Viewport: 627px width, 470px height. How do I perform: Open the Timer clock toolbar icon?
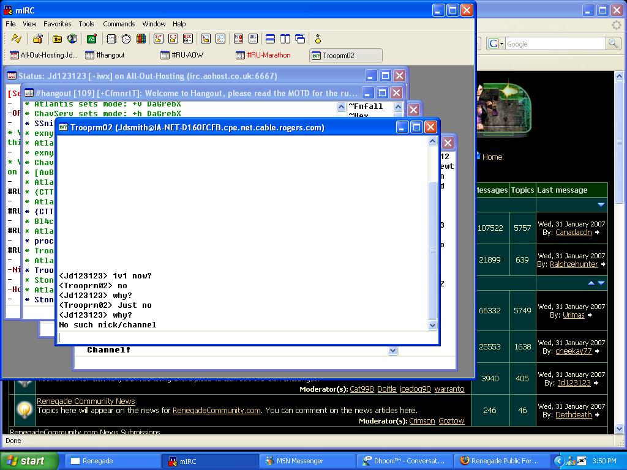tap(126, 39)
